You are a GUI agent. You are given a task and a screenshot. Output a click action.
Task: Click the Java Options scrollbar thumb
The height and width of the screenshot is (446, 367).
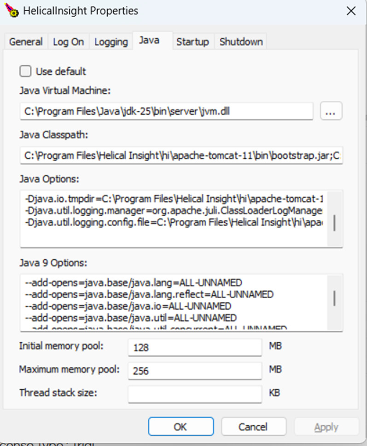(334, 223)
